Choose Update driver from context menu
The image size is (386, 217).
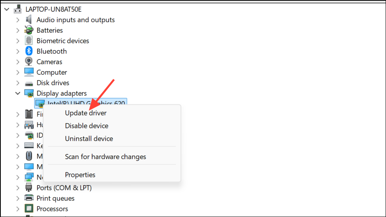pyautogui.click(x=86, y=113)
